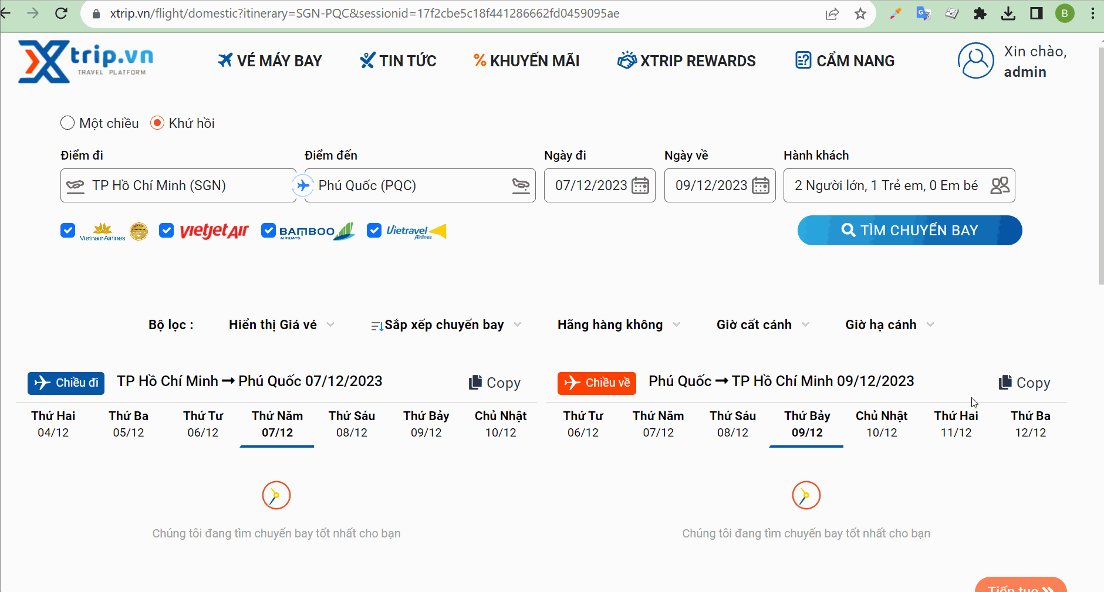Screen dimensions: 1104x592
Task: Uncheck the Bamboo Airways checkbox
Action: coord(268,231)
